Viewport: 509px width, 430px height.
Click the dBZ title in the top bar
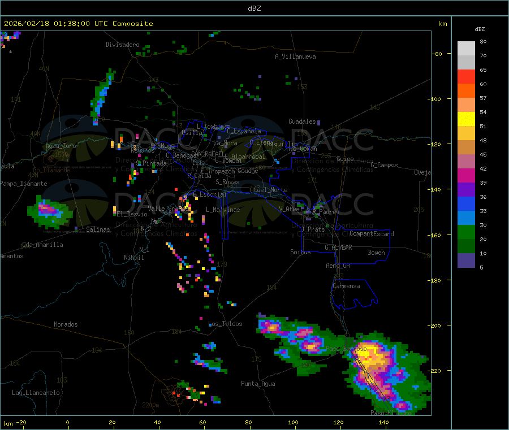[254, 8]
